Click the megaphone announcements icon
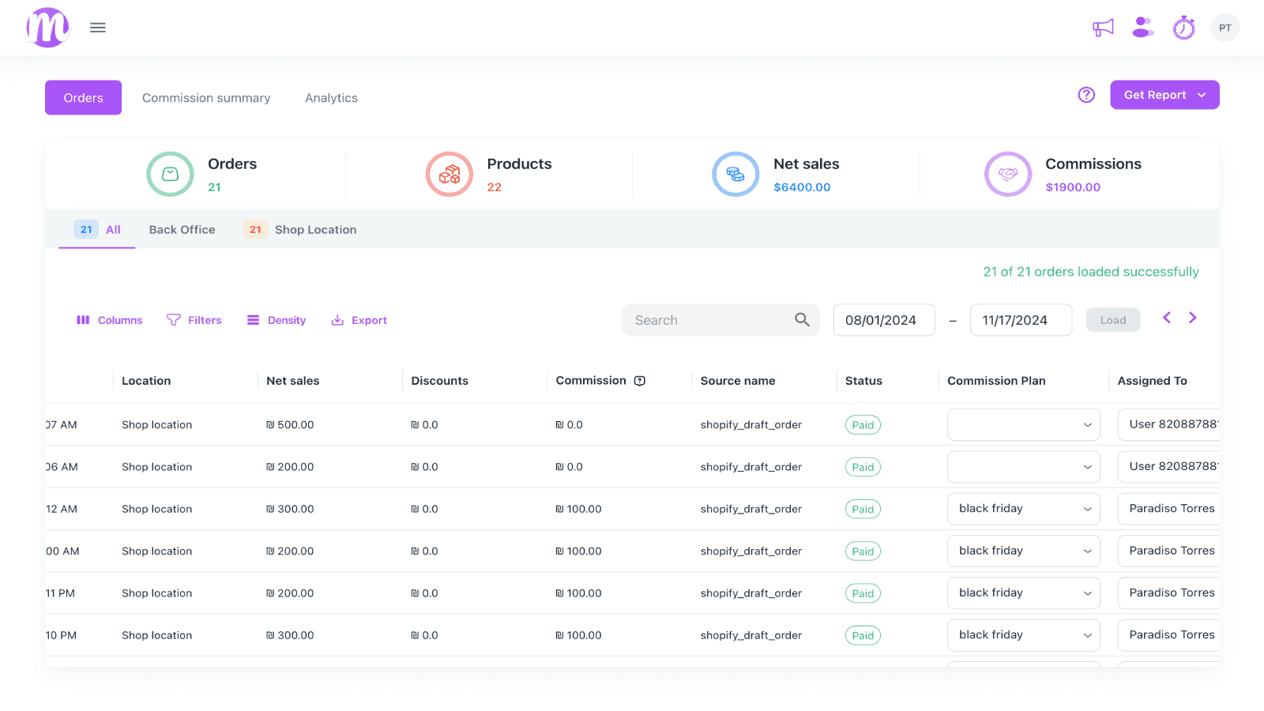This screenshot has height=711, width=1264. point(1103,28)
